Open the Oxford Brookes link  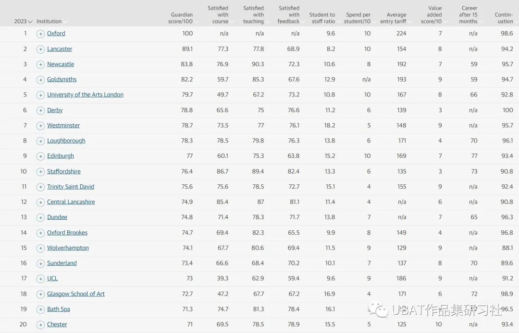click(67, 233)
